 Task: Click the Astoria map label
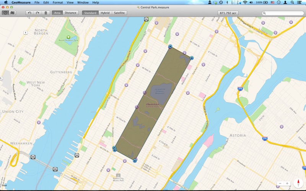click(238, 135)
